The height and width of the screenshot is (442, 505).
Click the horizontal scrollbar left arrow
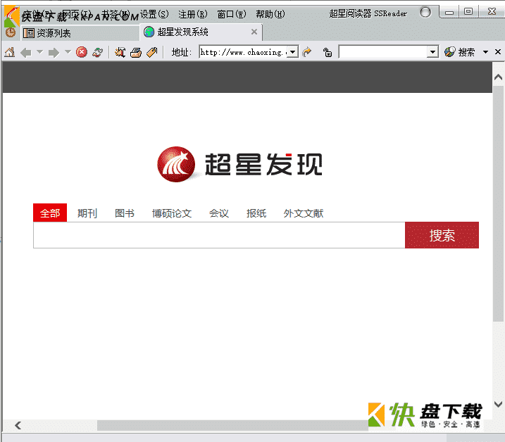18,425
